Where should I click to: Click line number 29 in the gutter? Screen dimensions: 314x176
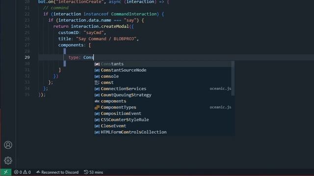[27, 58]
